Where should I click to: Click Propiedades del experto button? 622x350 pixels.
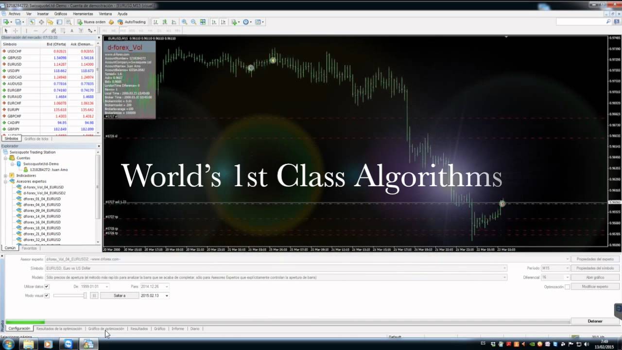pos(595,259)
